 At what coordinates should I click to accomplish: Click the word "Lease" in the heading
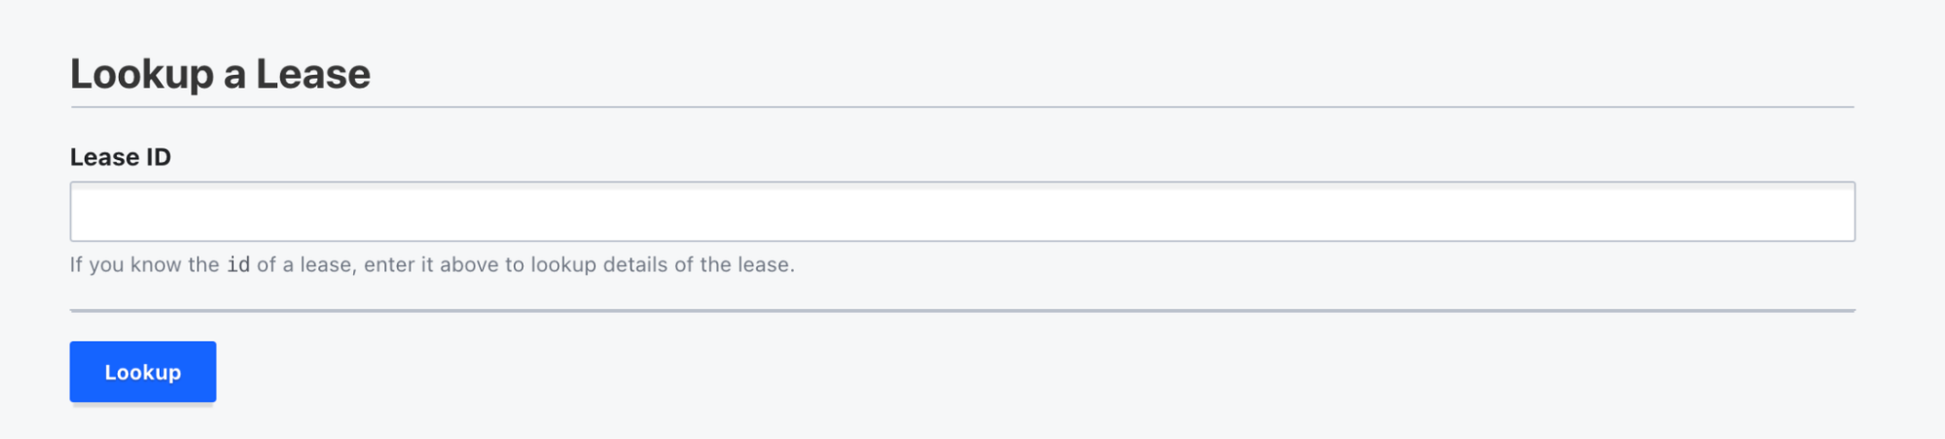coord(312,74)
